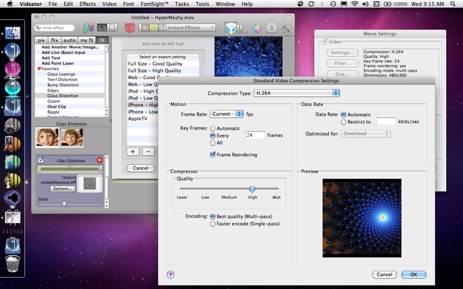Click the magnifier in Find effect field

point(38,28)
